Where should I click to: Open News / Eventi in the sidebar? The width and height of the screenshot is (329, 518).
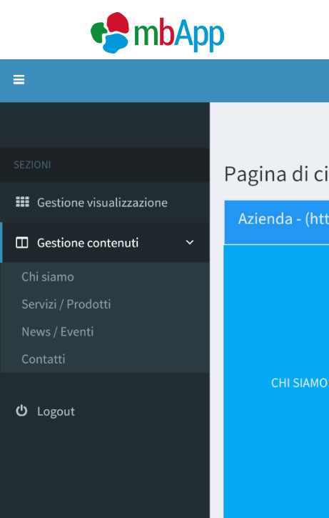(57, 332)
